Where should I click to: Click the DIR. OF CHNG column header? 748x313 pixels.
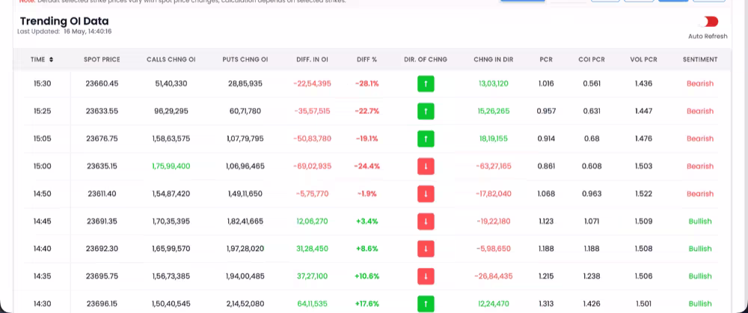[426, 60]
